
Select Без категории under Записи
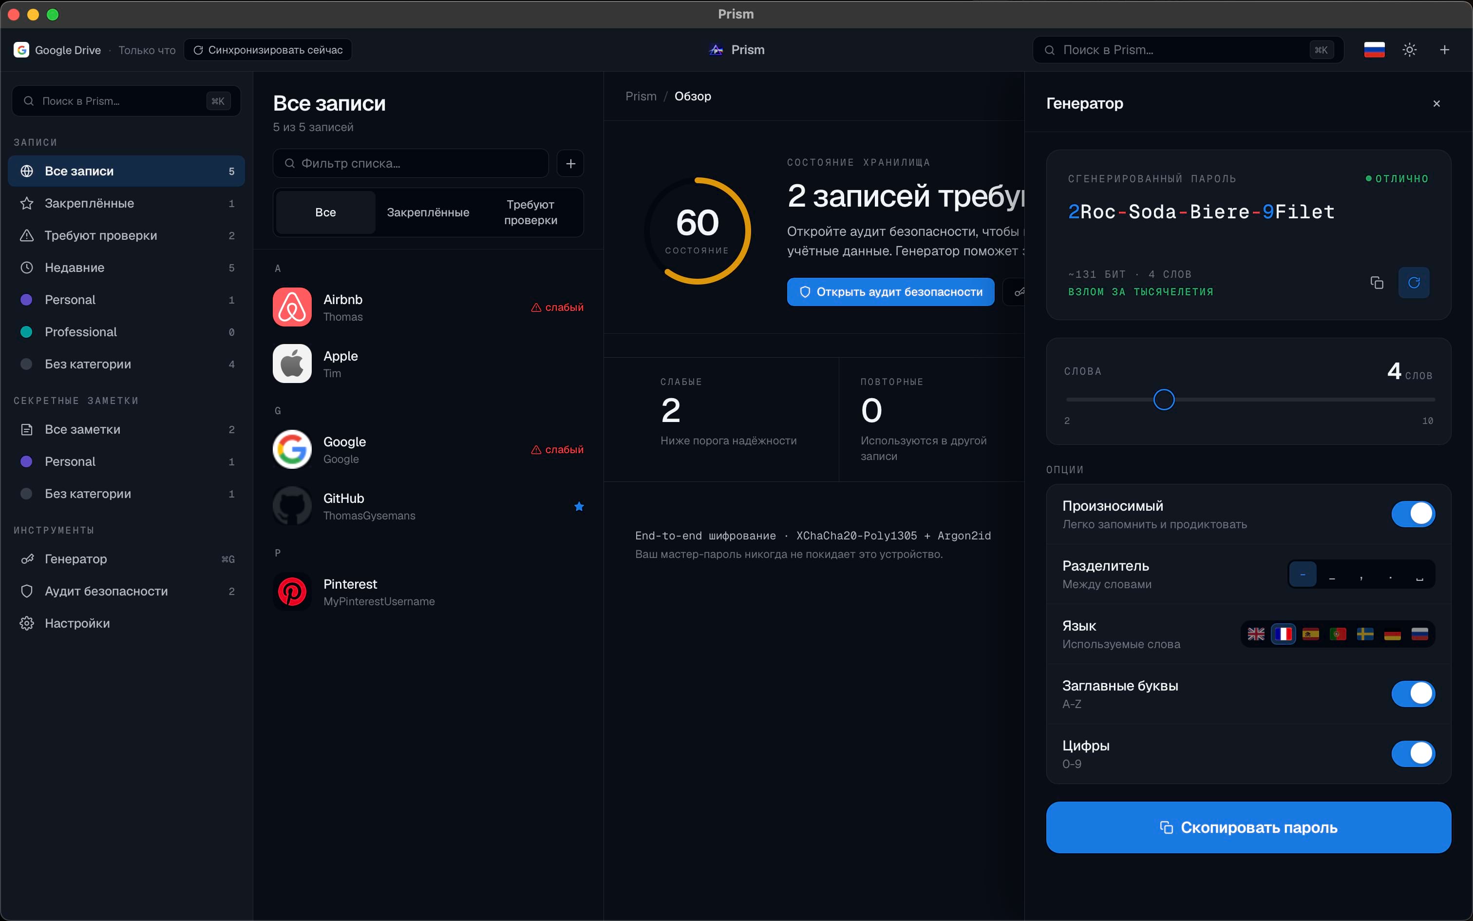click(126, 365)
